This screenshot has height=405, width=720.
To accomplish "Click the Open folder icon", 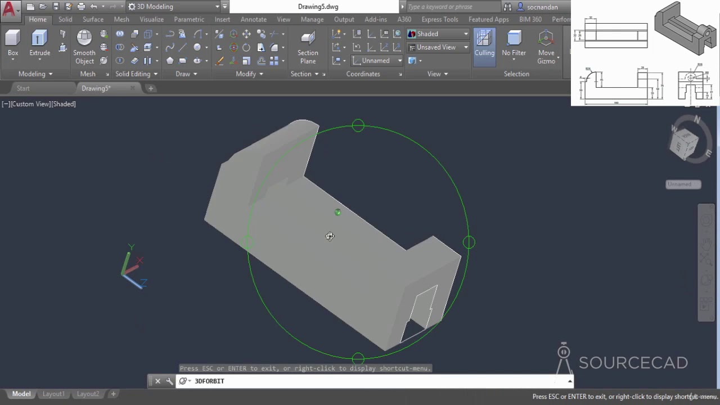I will [x=43, y=7].
